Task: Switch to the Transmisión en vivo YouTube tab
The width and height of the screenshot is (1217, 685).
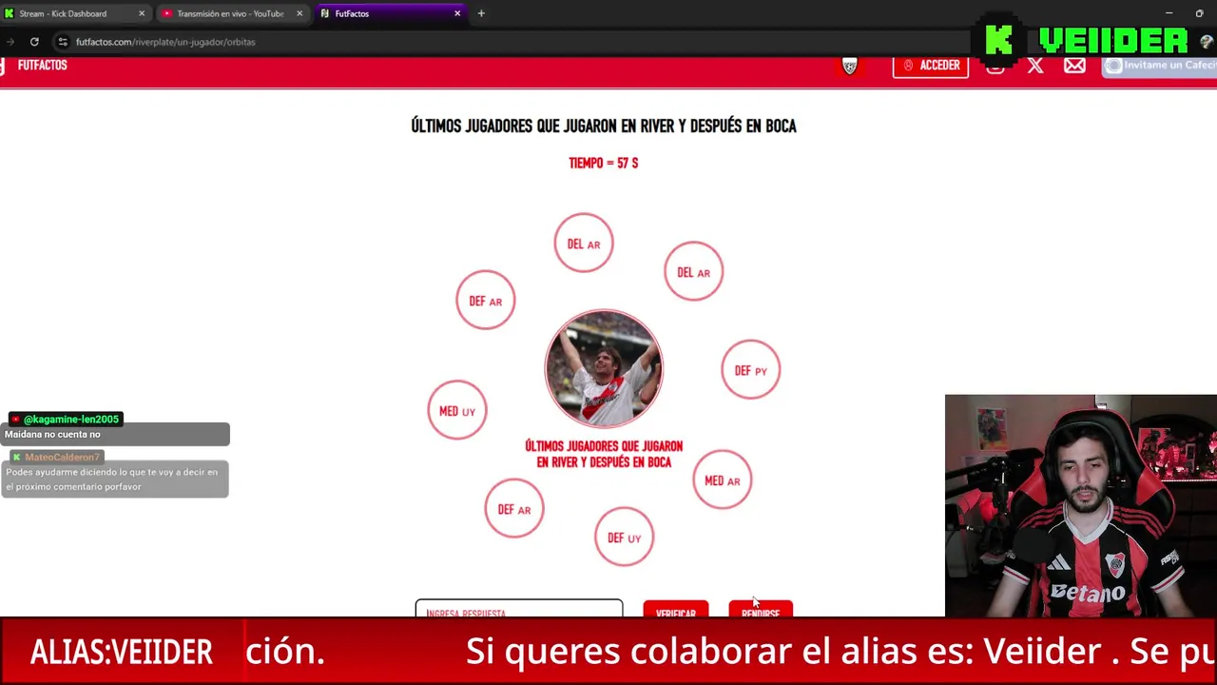Action: pyautogui.click(x=230, y=13)
